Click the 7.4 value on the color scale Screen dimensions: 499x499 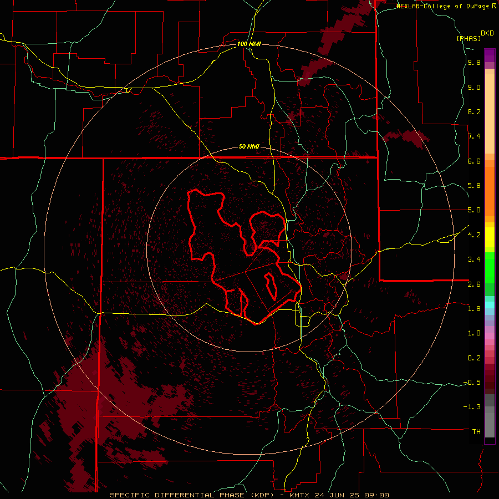474,136
